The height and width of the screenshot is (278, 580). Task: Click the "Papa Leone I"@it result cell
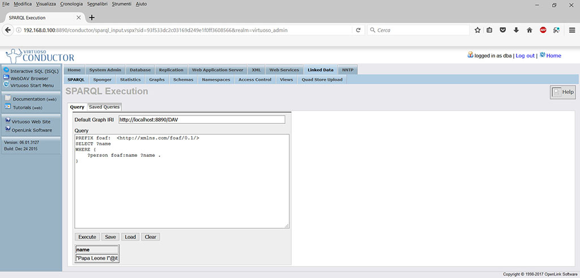[97, 258]
